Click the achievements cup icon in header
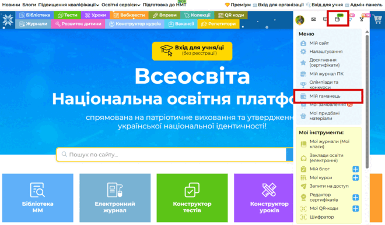The width and height of the screenshot is (385, 225). [362, 19]
